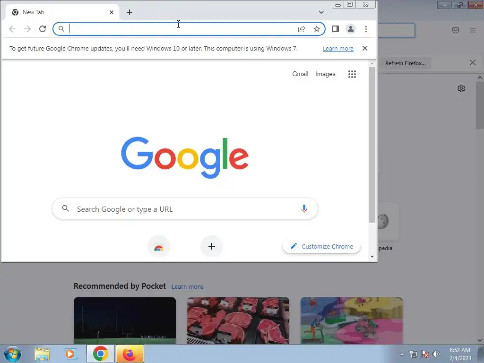Image resolution: width=484 pixels, height=363 pixels.
Task: Open the Pocket Learn more link in Firefox
Action: 187,287
